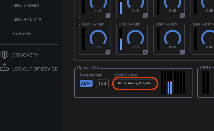Adjust the Main 1-2 Mix knob

[98, 37]
